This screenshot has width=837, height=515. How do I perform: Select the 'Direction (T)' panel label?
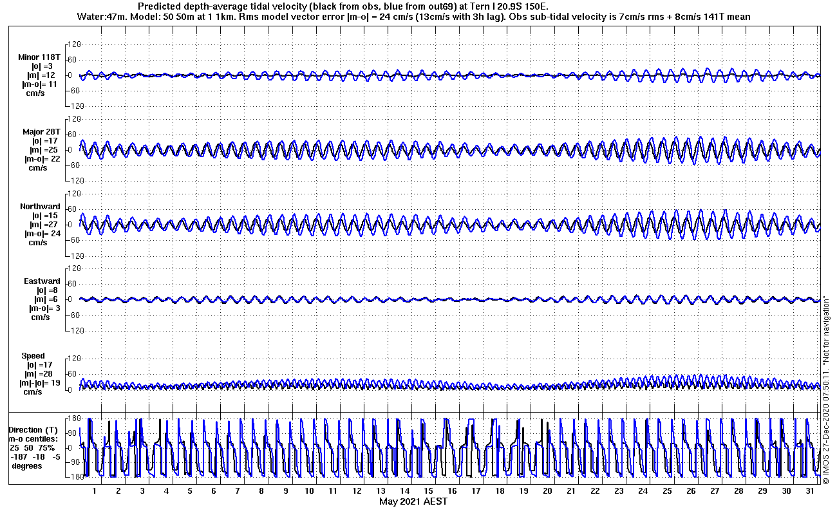[33, 429]
